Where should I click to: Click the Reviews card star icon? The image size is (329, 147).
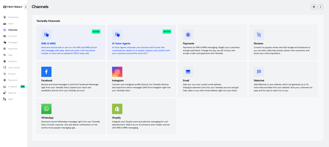click(x=259, y=35)
